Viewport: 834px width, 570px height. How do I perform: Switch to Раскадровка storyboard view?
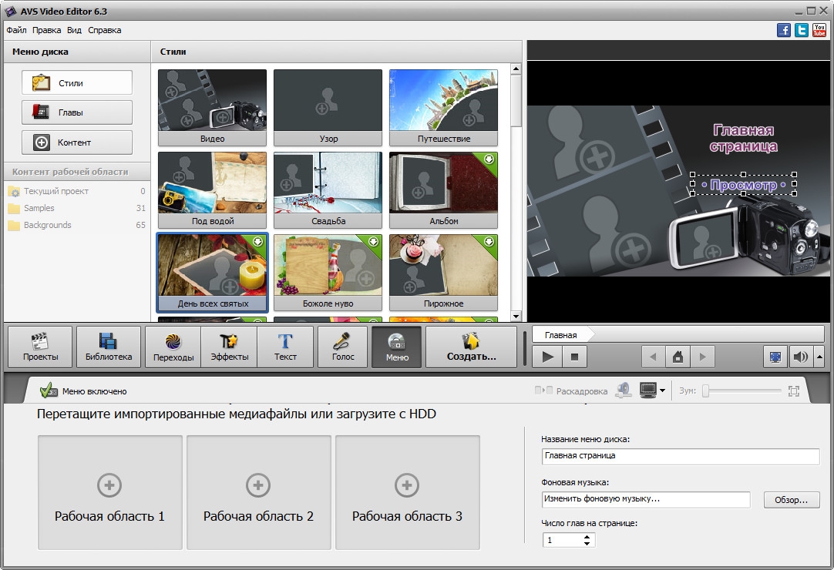571,391
